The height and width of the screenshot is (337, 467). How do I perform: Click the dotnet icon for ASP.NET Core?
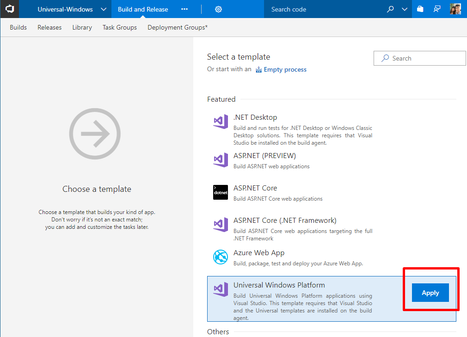tap(221, 192)
